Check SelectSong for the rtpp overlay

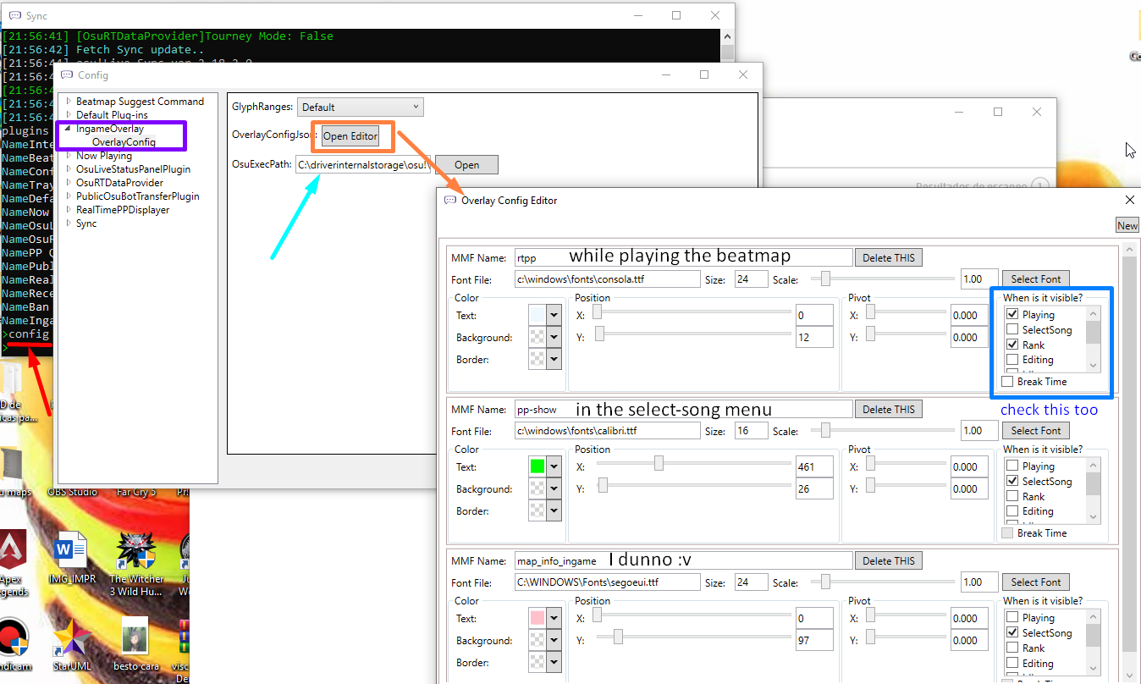point(1012,329)
